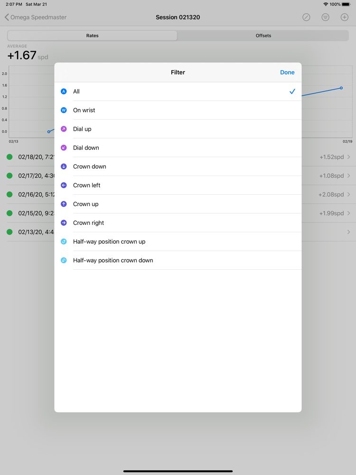This screenshot has height=475, width=356.
Task: Pick the Dial down arrow icon
Action: pyautogui.click(x=64, y=148)
